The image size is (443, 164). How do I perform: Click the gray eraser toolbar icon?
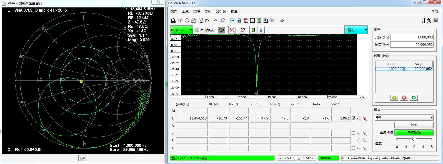pos(282,20)
